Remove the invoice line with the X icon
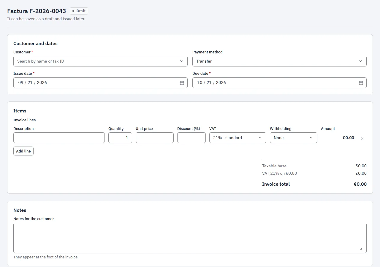Viewport: 380px width, 267px height. point(362,139)
